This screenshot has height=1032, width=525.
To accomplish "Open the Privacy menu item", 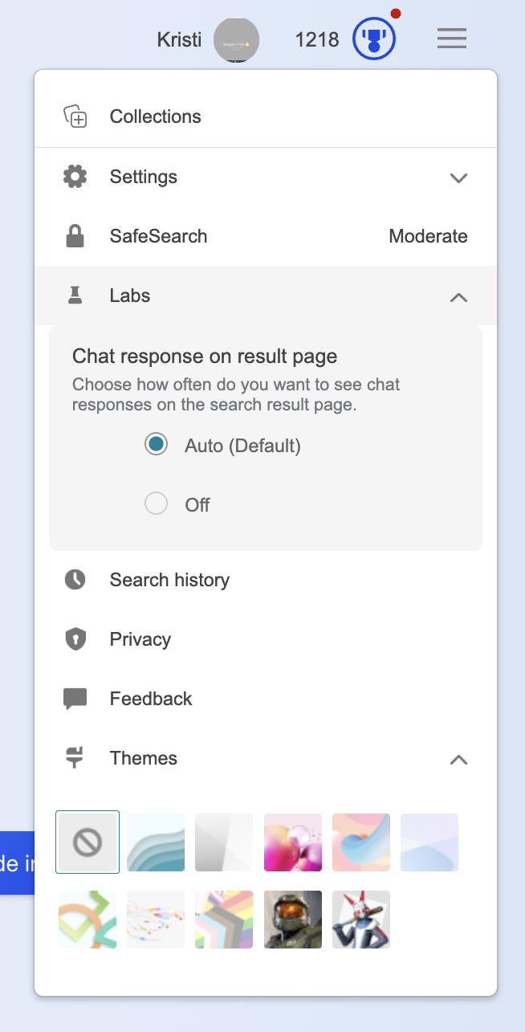I will [140, 639].
